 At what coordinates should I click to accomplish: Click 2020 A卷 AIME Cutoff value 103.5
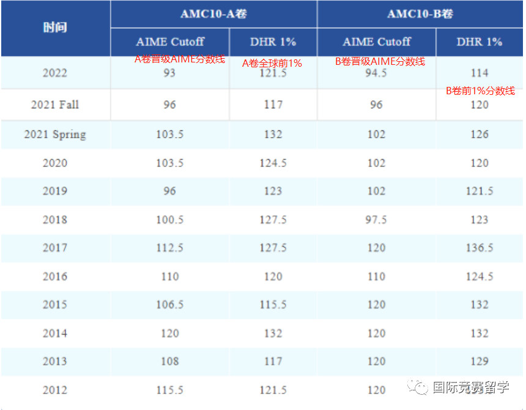170,163
